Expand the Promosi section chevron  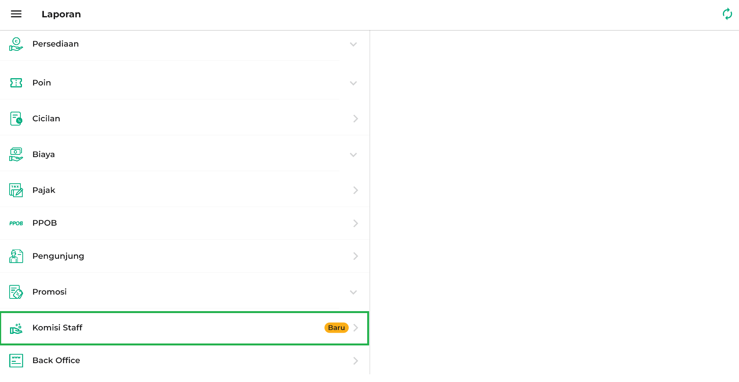(353, 292)
